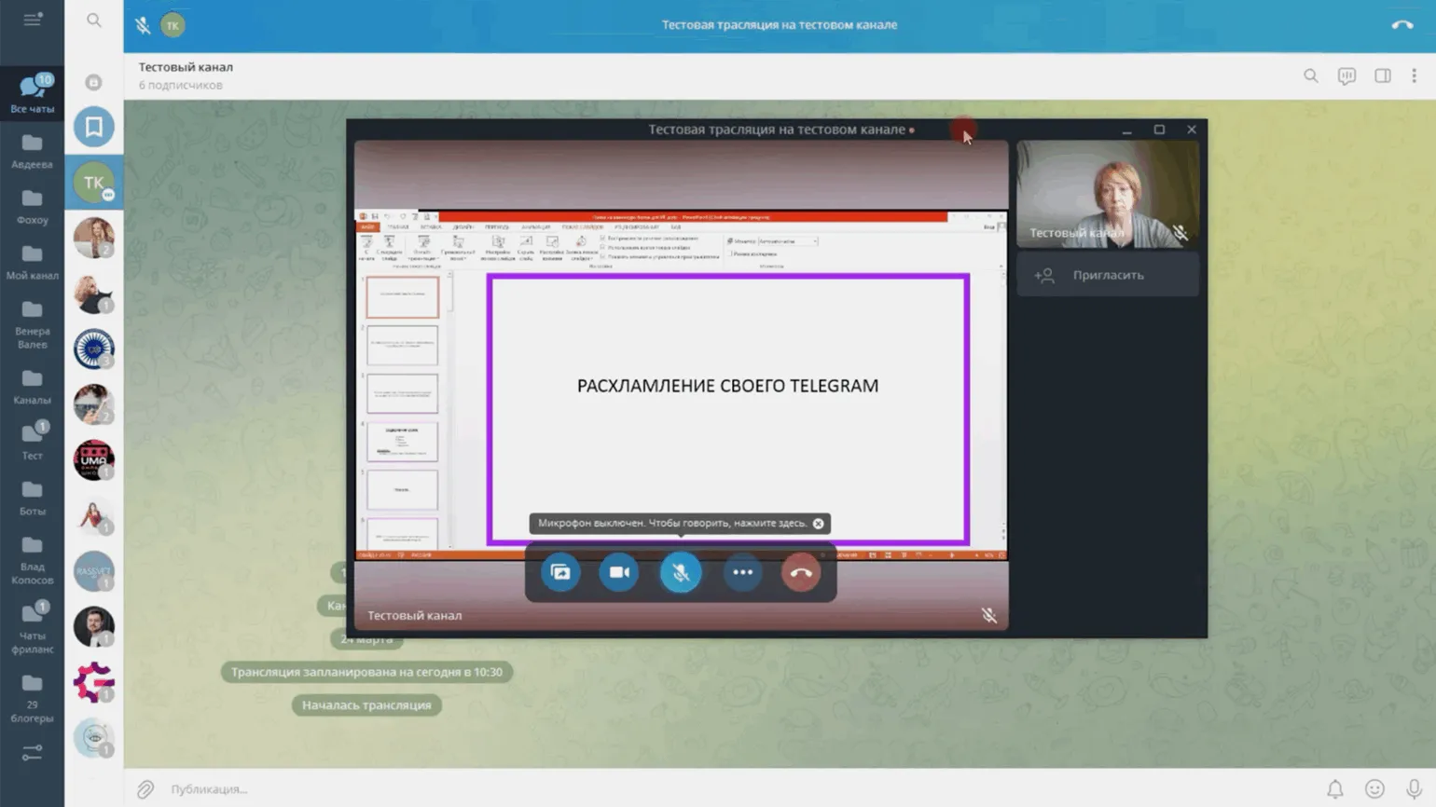Click the search icon in channel header
Image resolution: width=1436 pixels, height=807 pixels.
1311,76
